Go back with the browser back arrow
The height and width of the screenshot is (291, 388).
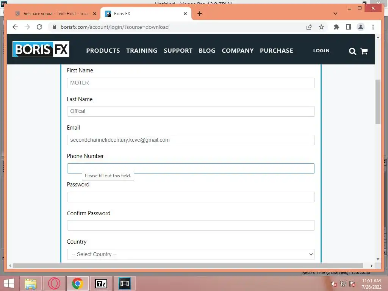coord(15,27)
